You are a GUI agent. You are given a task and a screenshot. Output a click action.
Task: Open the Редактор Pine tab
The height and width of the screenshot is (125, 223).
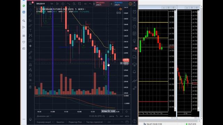(75, 122)
